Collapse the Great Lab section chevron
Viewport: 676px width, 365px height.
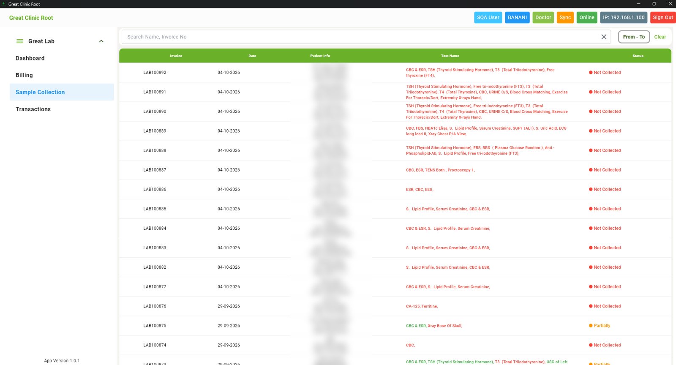101,41
